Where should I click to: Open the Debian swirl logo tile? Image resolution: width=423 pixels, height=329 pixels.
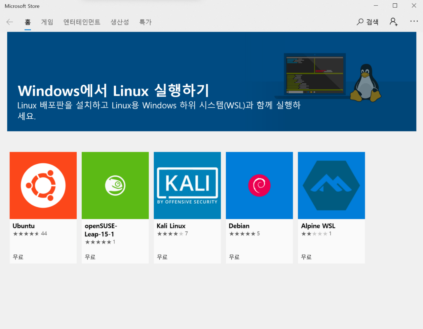[x=259, y=185]
